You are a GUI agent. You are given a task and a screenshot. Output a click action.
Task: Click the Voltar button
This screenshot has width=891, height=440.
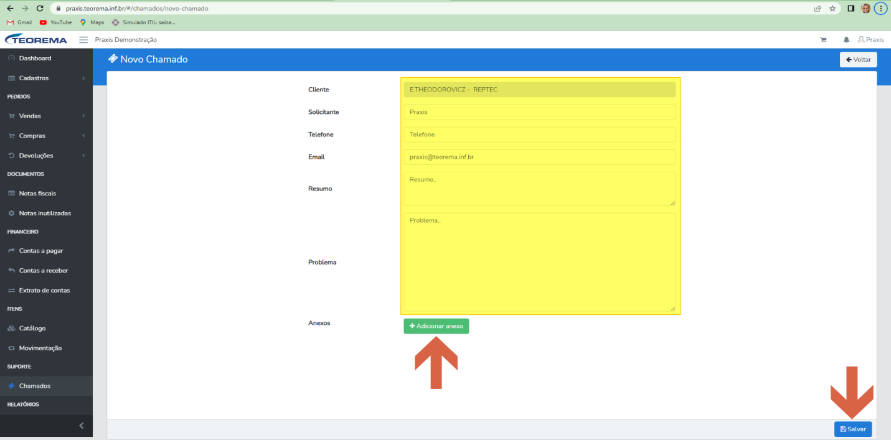click(859, 60)
